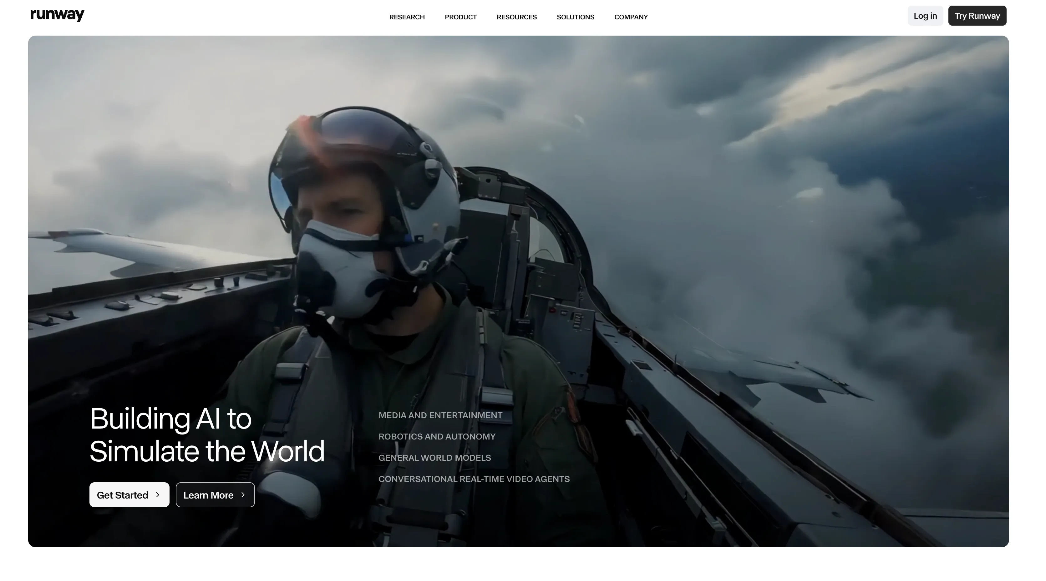This screenshot has height=581, width=1046.
Task: Click the chevron icon in Learn More
Action: click(x=243, y=495)
